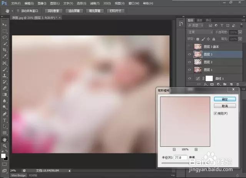Switch to the 通道 channels tab
This screenshot has width=246, height=178.
point(199,20)
